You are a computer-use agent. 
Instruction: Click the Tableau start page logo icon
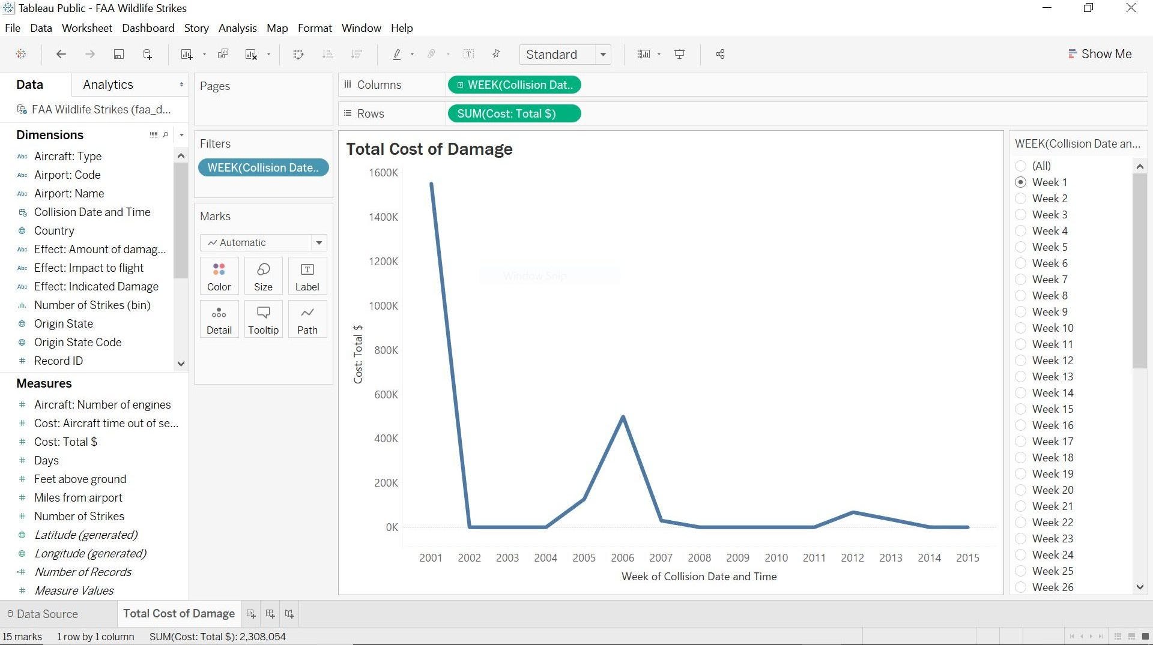(x=21, y=54)
